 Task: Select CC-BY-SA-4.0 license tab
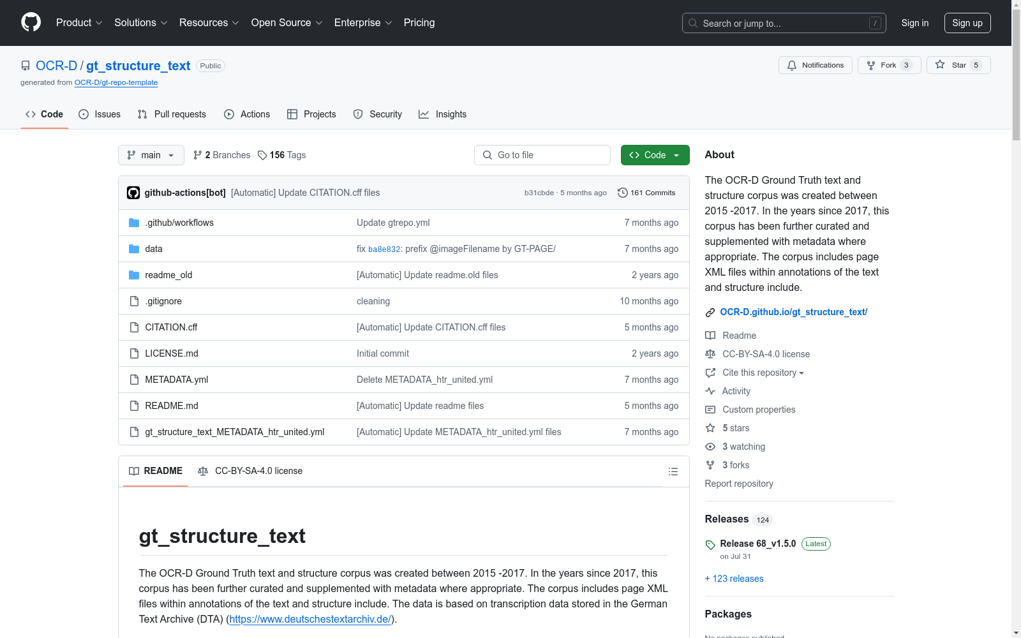pos(251,471)
